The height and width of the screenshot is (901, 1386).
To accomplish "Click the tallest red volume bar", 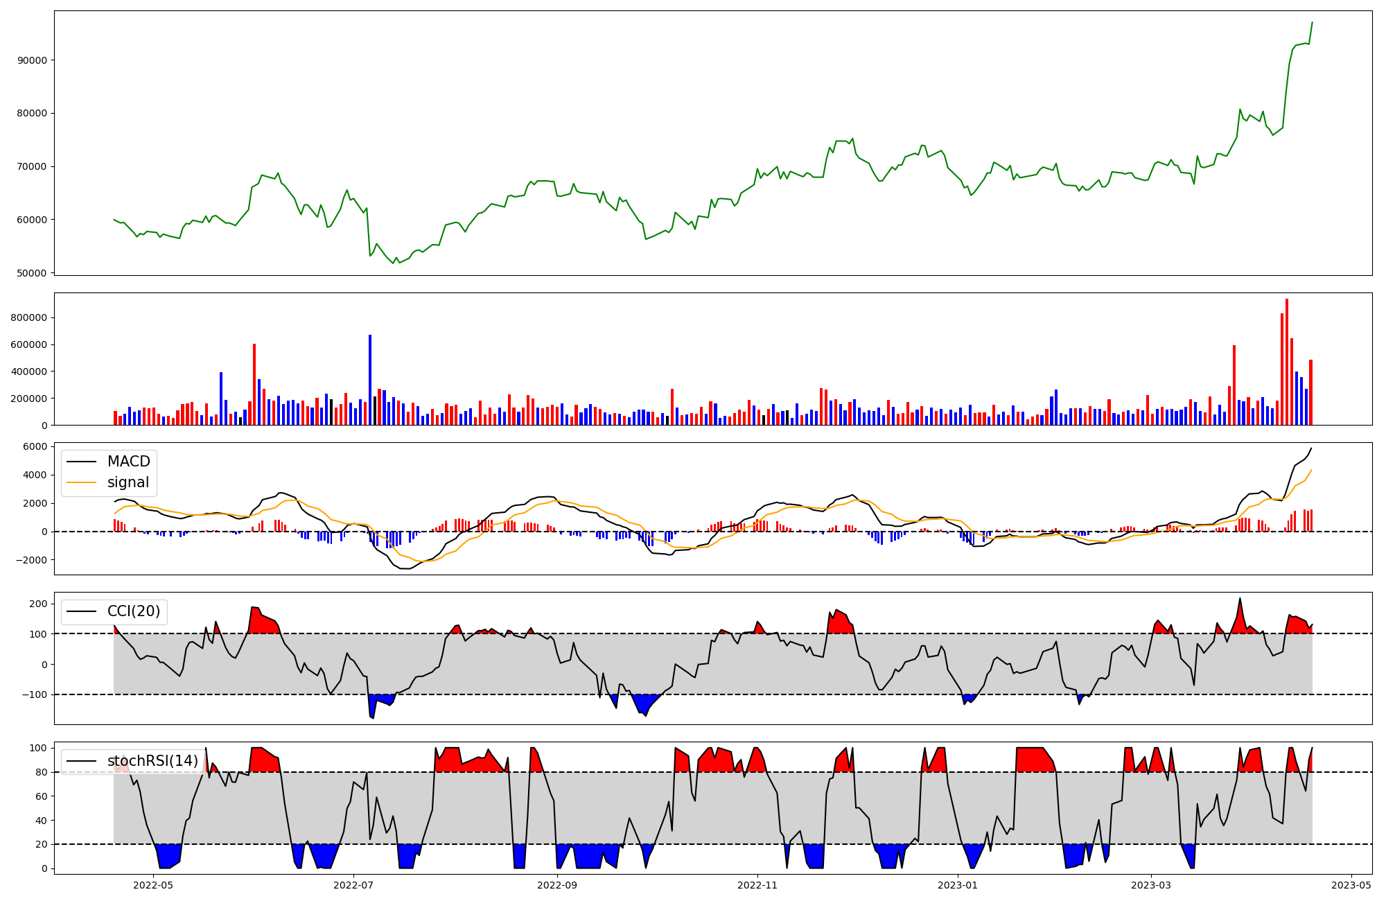I will pyautogui.click(x=1286, y=360).
